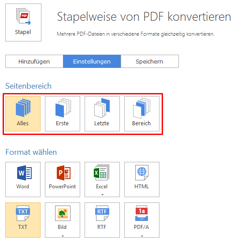Choose the Letzte page range option
Screen dimensions: 237x243
pyautogui.click(x=102, y=114)
